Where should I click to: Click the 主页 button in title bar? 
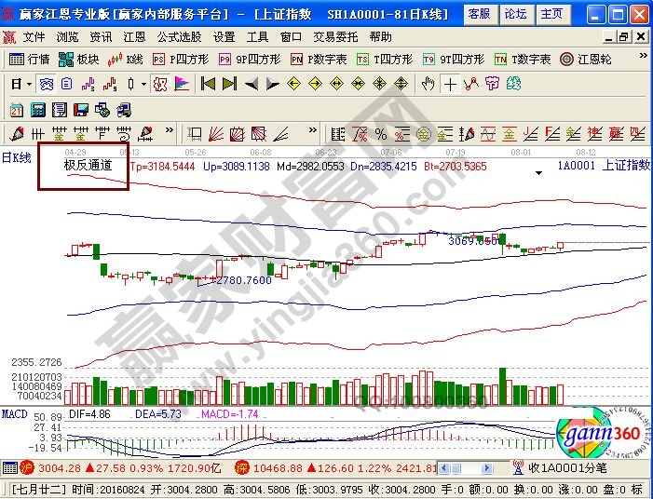click(551, 15)
